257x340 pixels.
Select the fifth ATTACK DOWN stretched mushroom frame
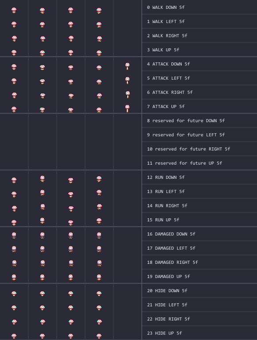click(128, 66)
